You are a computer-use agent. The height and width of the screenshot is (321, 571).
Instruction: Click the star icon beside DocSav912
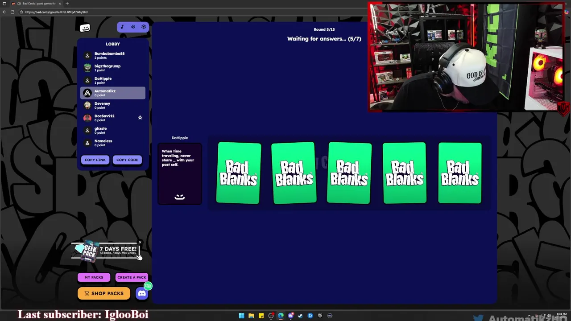pyautogui.click(x=140, y=117)
